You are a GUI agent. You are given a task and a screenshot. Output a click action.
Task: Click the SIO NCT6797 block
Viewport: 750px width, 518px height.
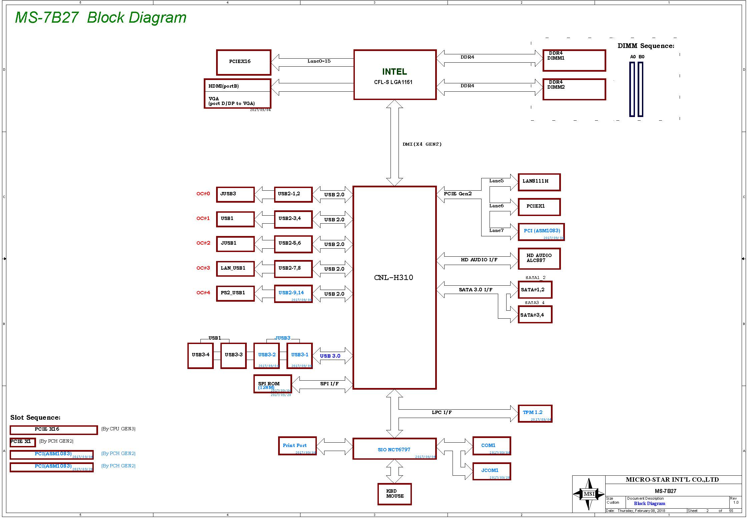click(395, 449)
